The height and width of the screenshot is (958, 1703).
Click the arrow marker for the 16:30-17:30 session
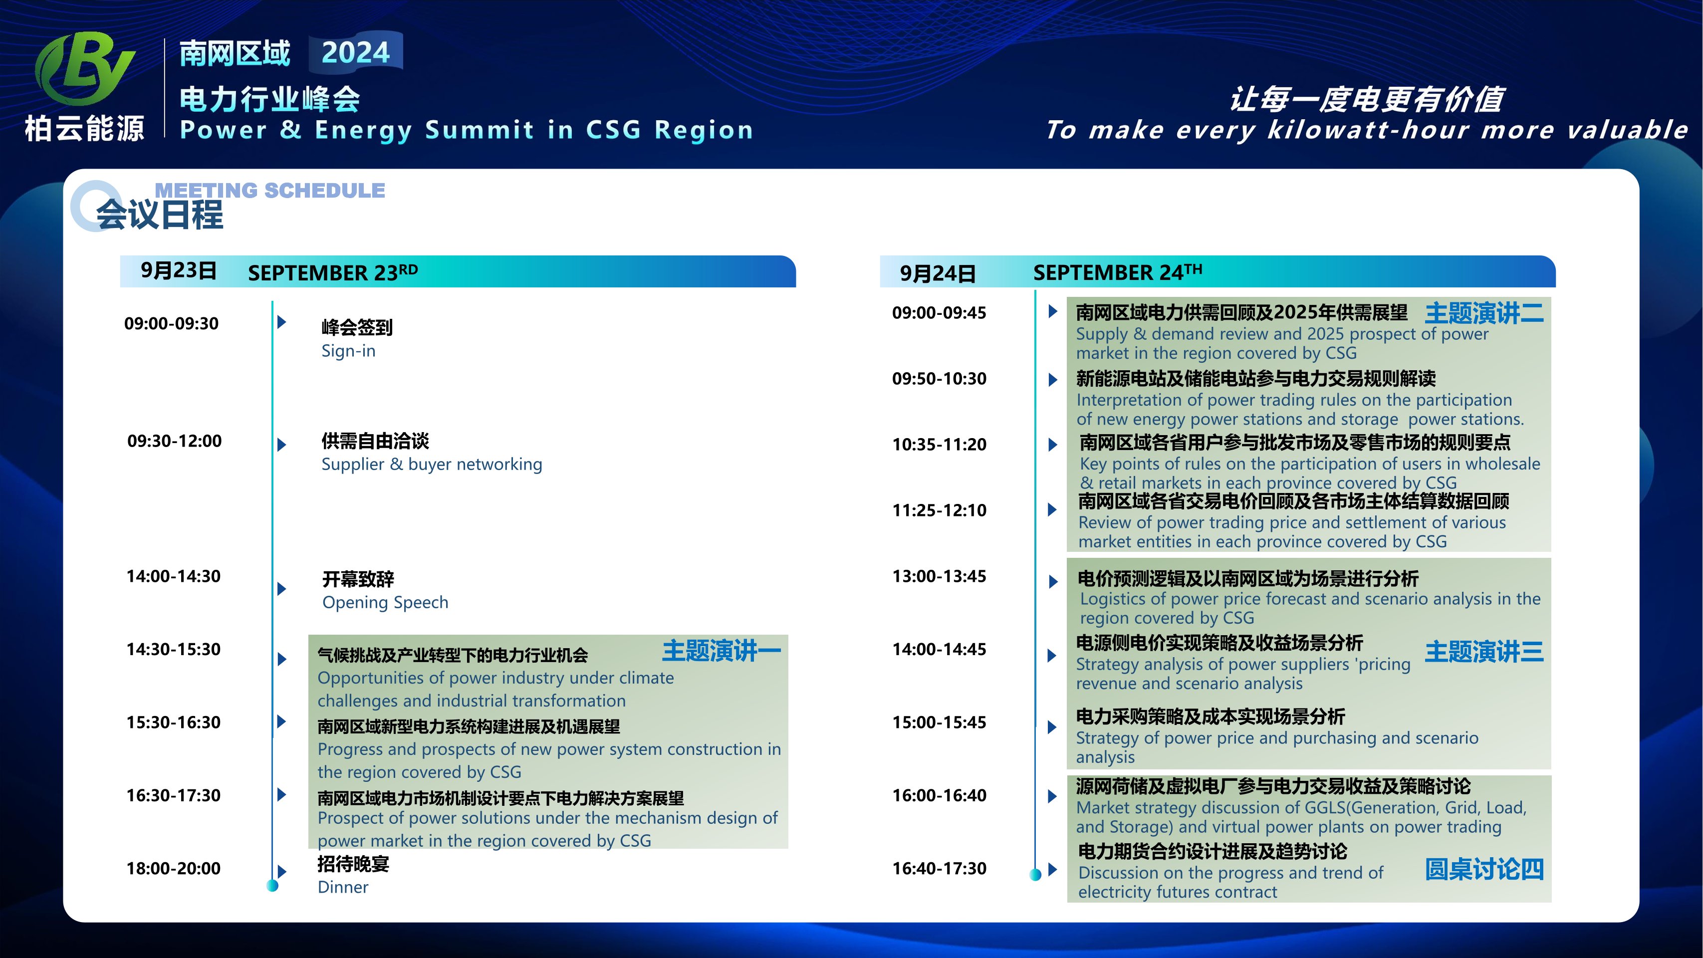[x=281, y=794]
